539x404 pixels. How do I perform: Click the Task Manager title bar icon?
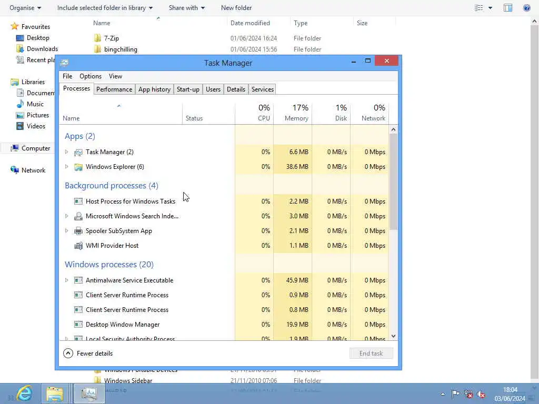click(64, 63)
